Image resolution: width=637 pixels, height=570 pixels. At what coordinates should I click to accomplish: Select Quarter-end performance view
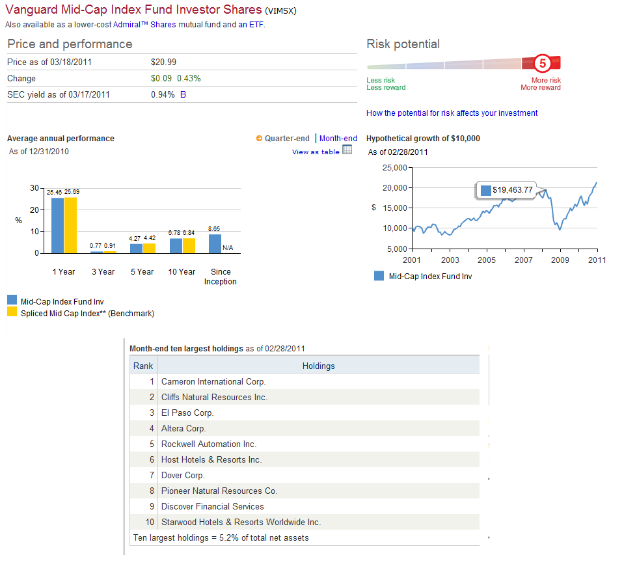pos(287,139)
